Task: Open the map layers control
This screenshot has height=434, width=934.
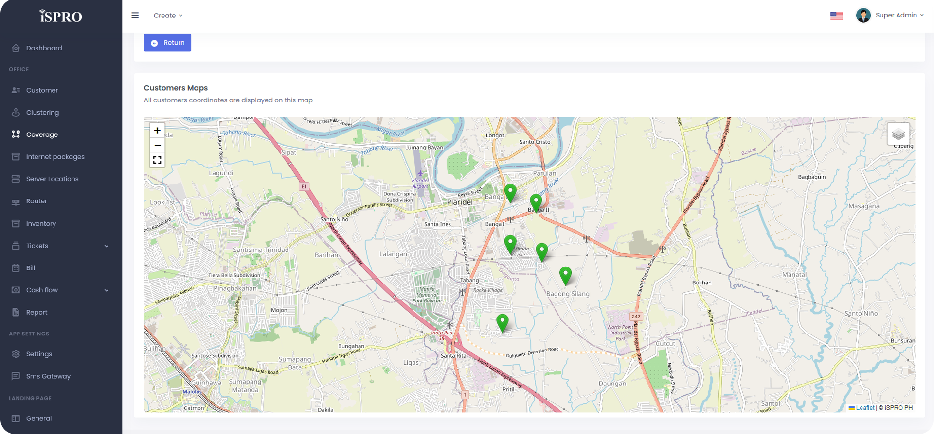Action: [x=898, y=134]
